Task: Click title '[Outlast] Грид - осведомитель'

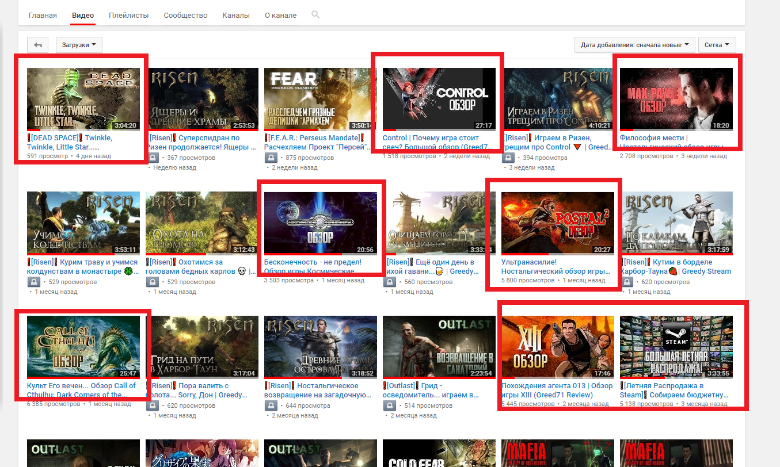Action: (432, 390)
